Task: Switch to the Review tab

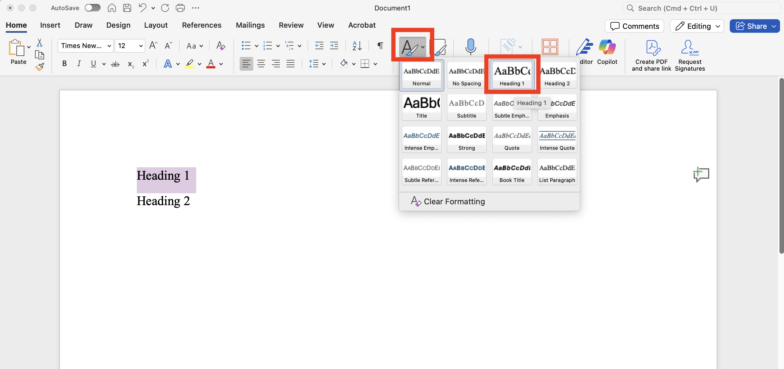Action: [291, 25]
